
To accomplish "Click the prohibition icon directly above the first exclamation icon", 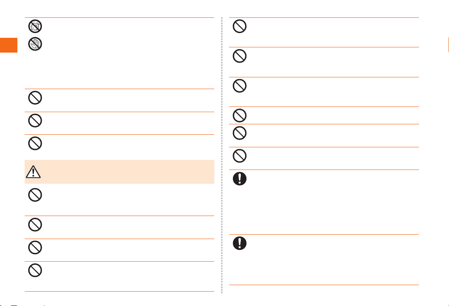I will 239,156.
